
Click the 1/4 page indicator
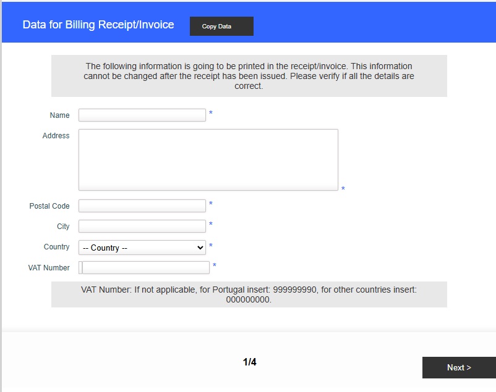click(x=248, y=363)
